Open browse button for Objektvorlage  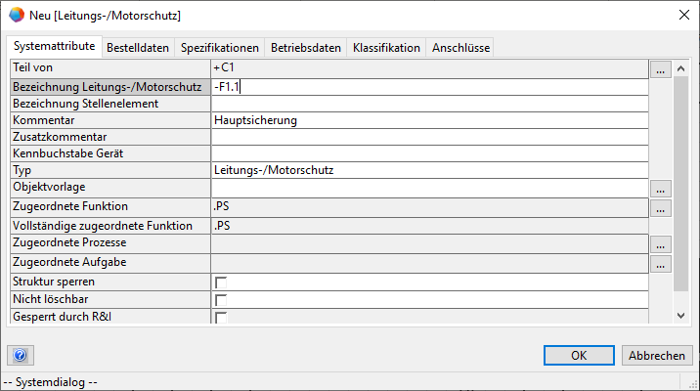(x=662, y=188)
